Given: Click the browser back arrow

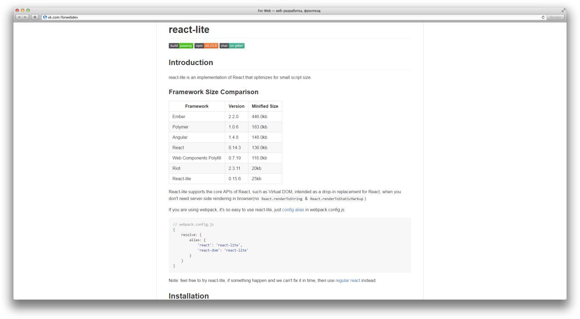Looking at the screenshot, I should tap(19, 17).
